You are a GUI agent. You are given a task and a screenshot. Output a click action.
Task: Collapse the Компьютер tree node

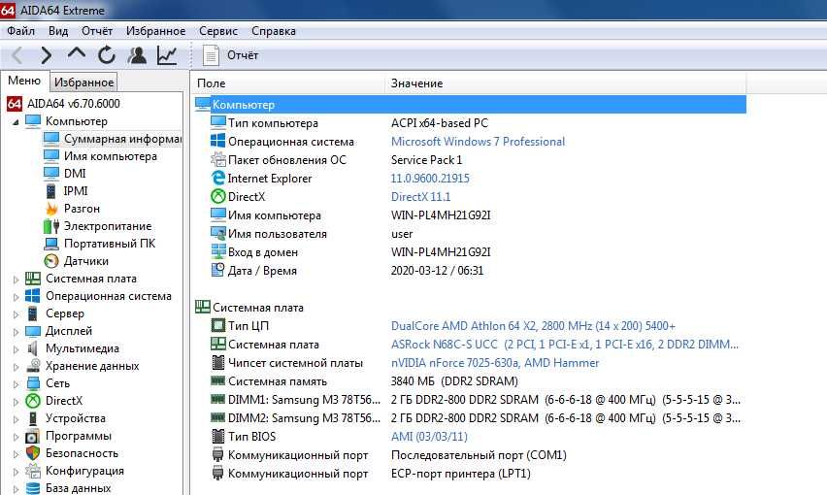[16, 121]
